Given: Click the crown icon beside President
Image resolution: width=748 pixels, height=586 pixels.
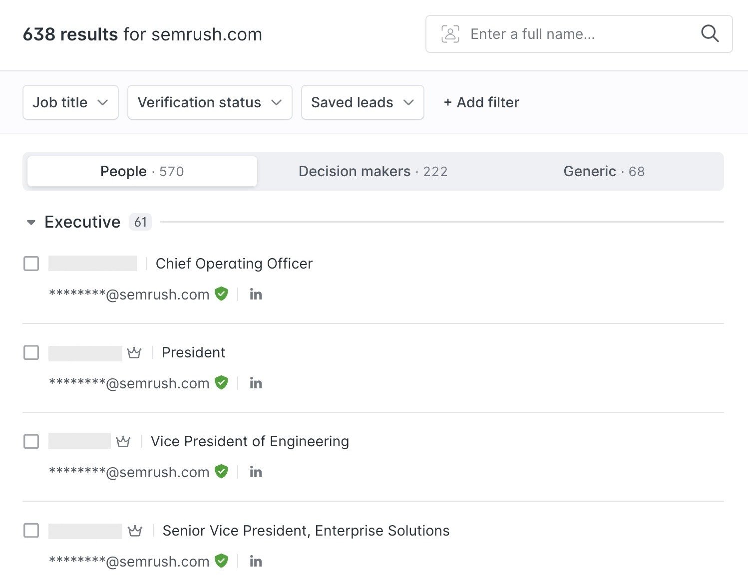Looking at the screenshot, I should pyautogui.click(x=134, y=353).
